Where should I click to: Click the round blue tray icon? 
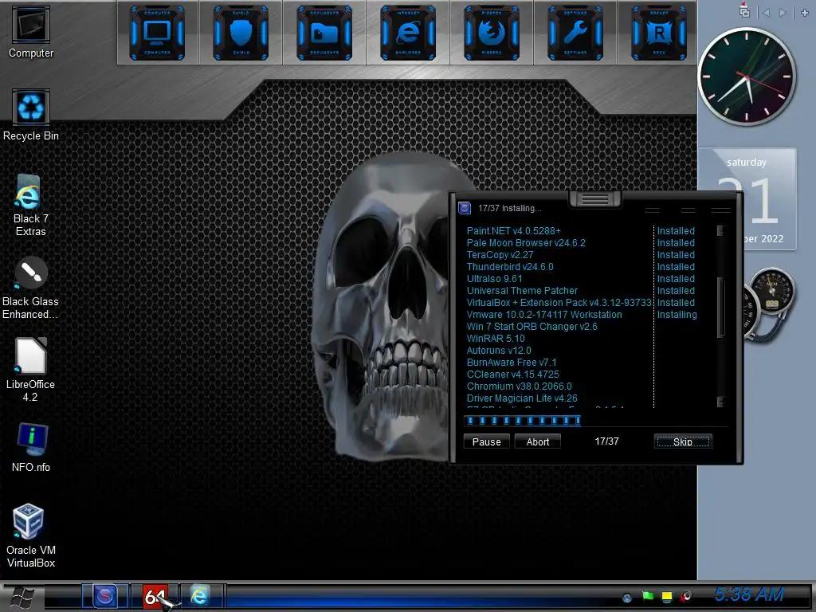tap(627, 598)
